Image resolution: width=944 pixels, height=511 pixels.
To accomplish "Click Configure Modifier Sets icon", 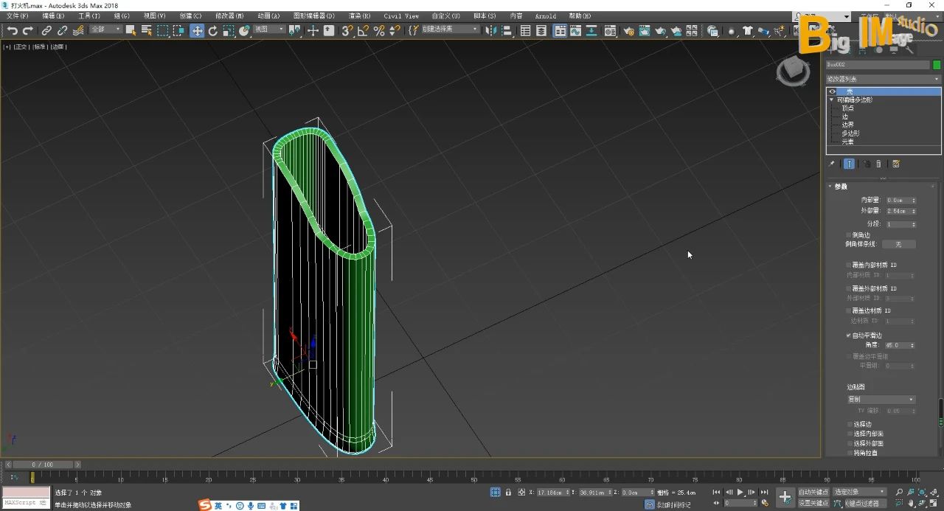I will point(896,164).
